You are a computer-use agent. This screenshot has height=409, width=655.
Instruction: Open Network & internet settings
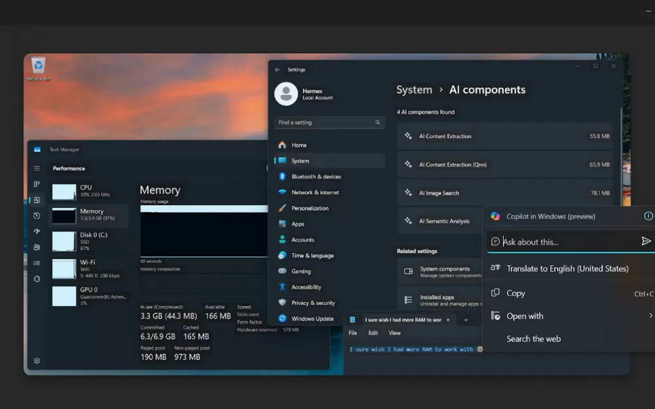(x=329, y=192)
